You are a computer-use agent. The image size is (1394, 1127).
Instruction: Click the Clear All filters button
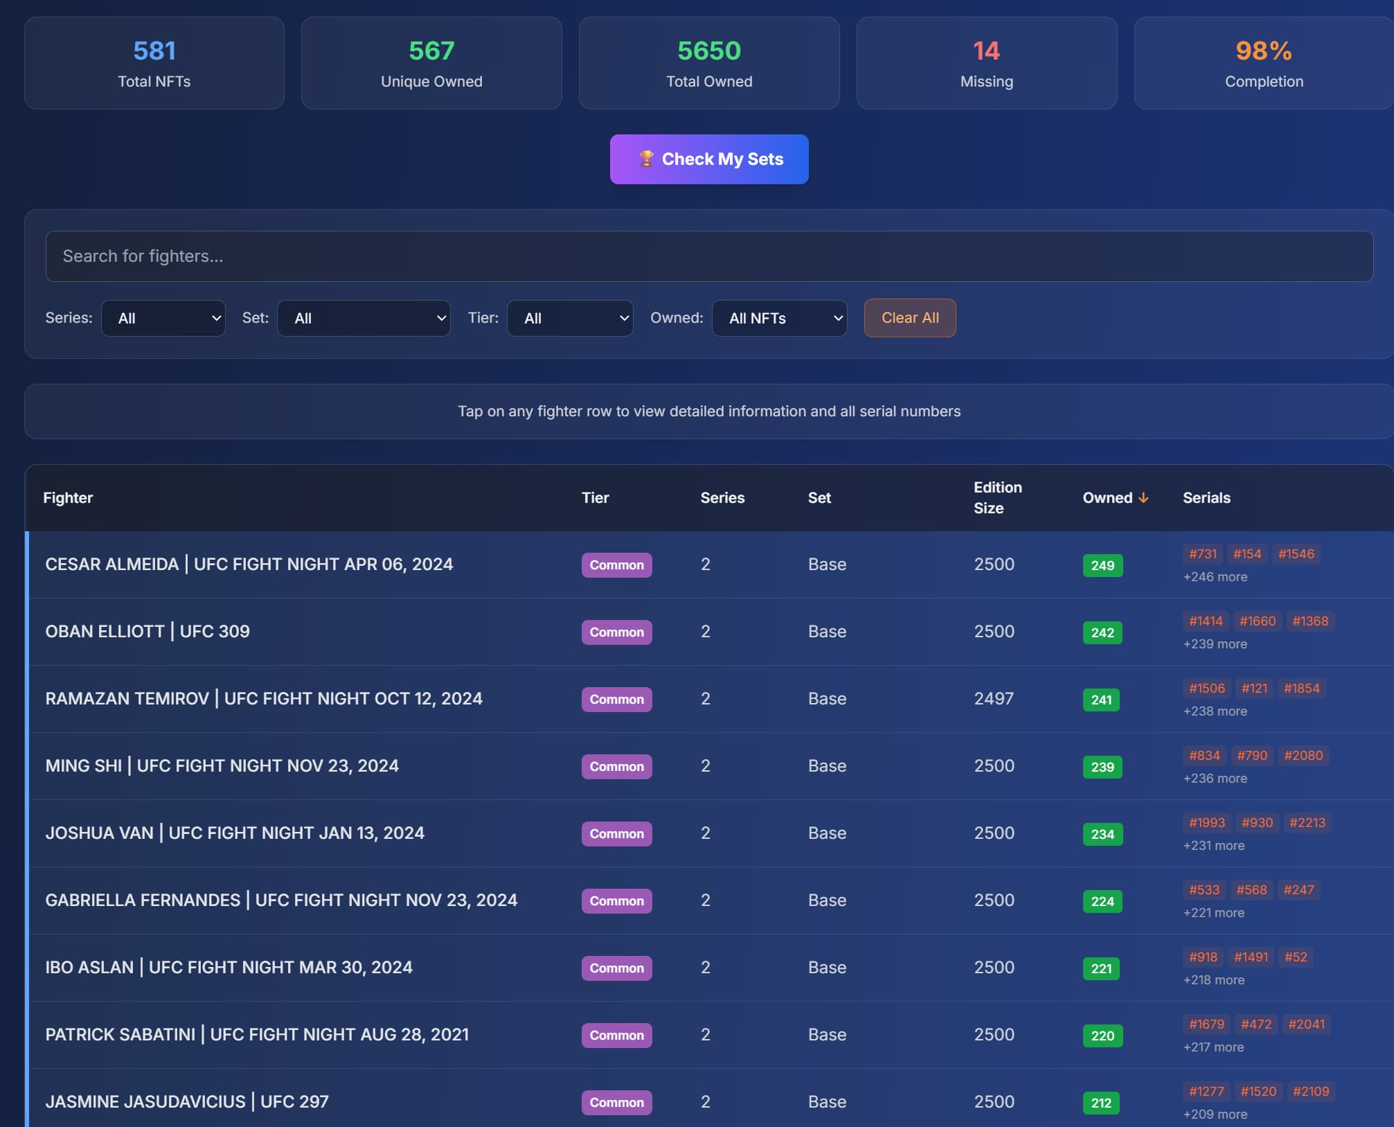point(909,318)
